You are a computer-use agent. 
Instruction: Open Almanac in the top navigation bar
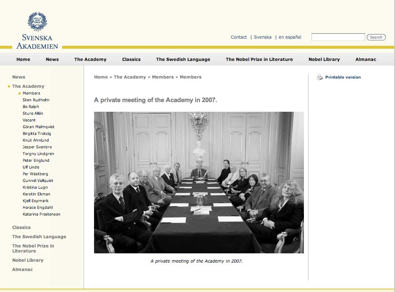(x=366, y=60)
